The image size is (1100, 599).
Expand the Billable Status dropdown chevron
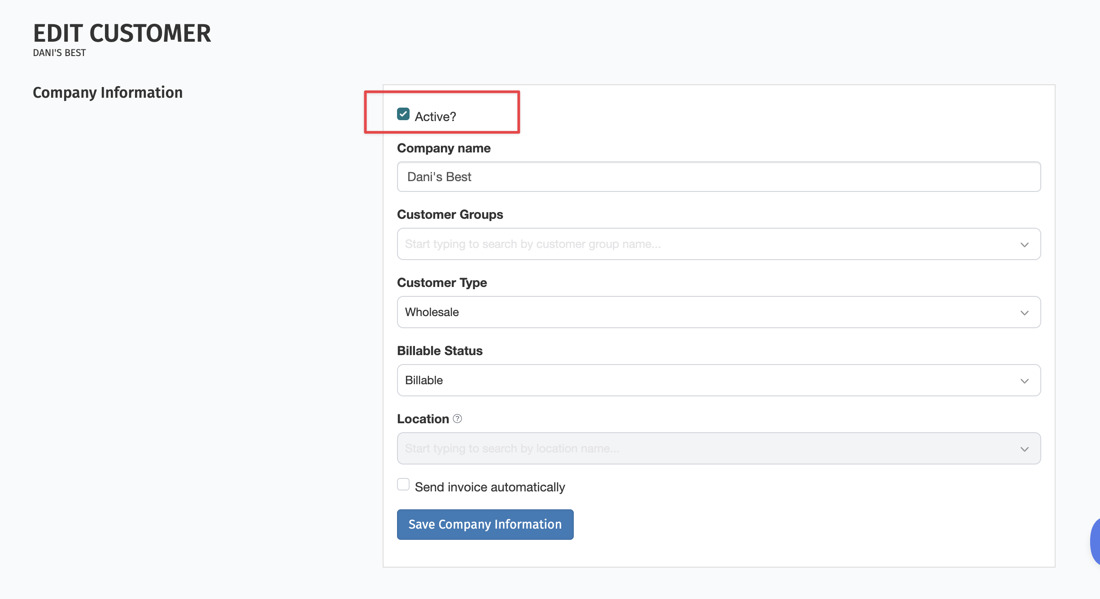(x=1024, y=381)
